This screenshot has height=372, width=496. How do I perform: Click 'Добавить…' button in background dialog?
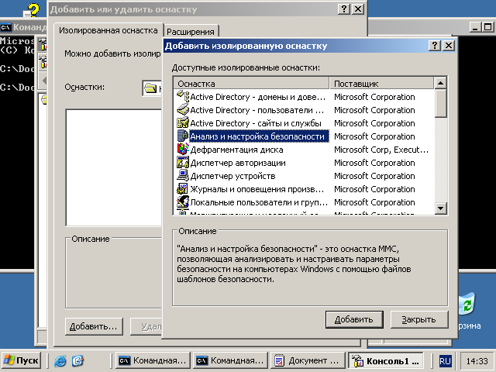pos(94,326)
